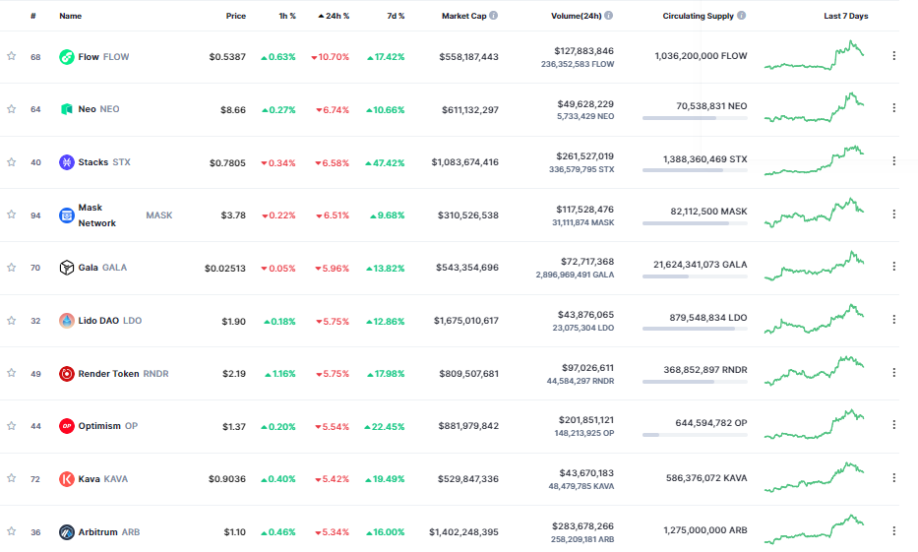Sort table by rank # column
Screen dimensions: 918x552
pyautogui.click(x=33, y=16)
